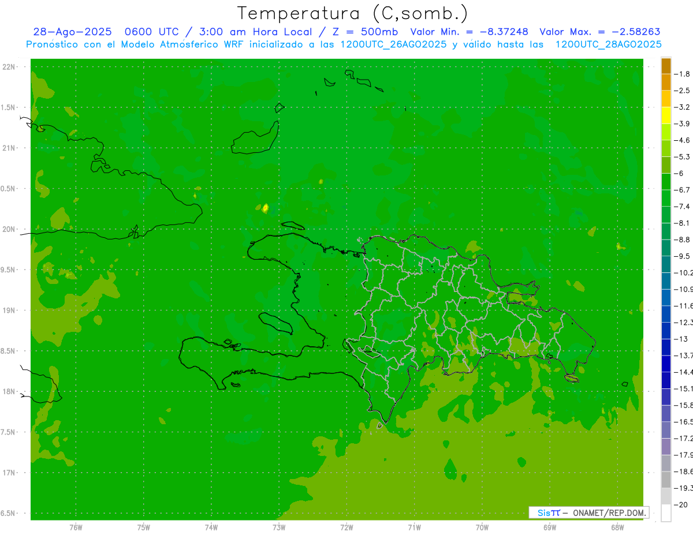Click the '21N' latitude label
The height and width of the screenshot is (535, 693).
(x=9, y=148)
